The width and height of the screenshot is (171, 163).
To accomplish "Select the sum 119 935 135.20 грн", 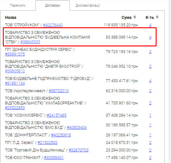I will [121, 25].
